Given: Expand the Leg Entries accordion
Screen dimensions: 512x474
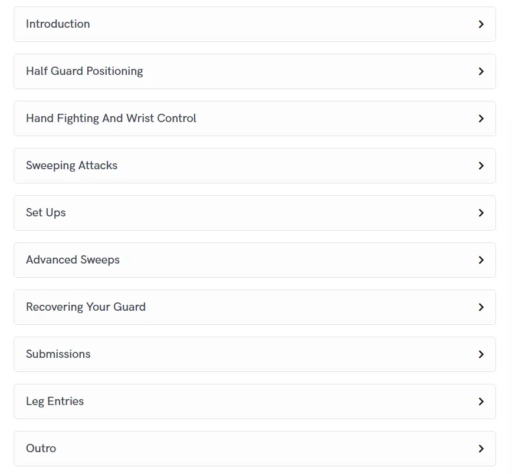Looking at the screenshot, I should (x=55, y=401).
